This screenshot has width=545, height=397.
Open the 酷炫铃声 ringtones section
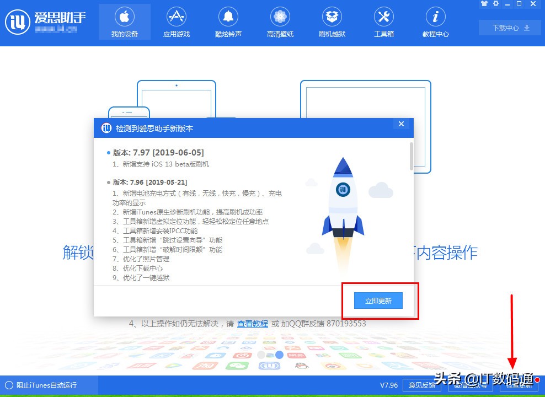click(228, 22)
